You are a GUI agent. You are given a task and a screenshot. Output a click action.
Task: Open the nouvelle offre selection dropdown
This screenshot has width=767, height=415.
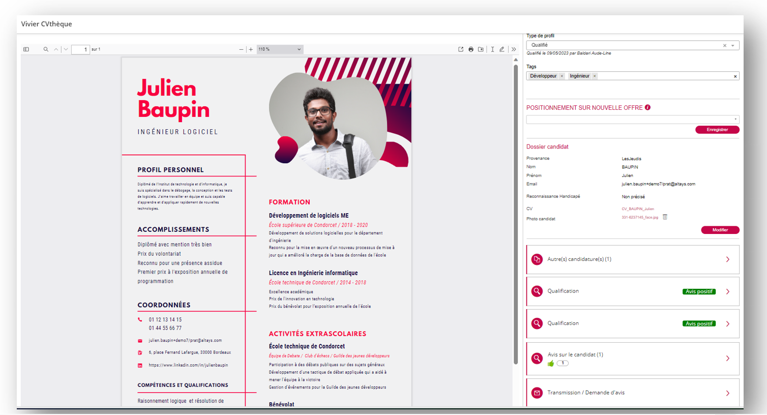(632, 120)
